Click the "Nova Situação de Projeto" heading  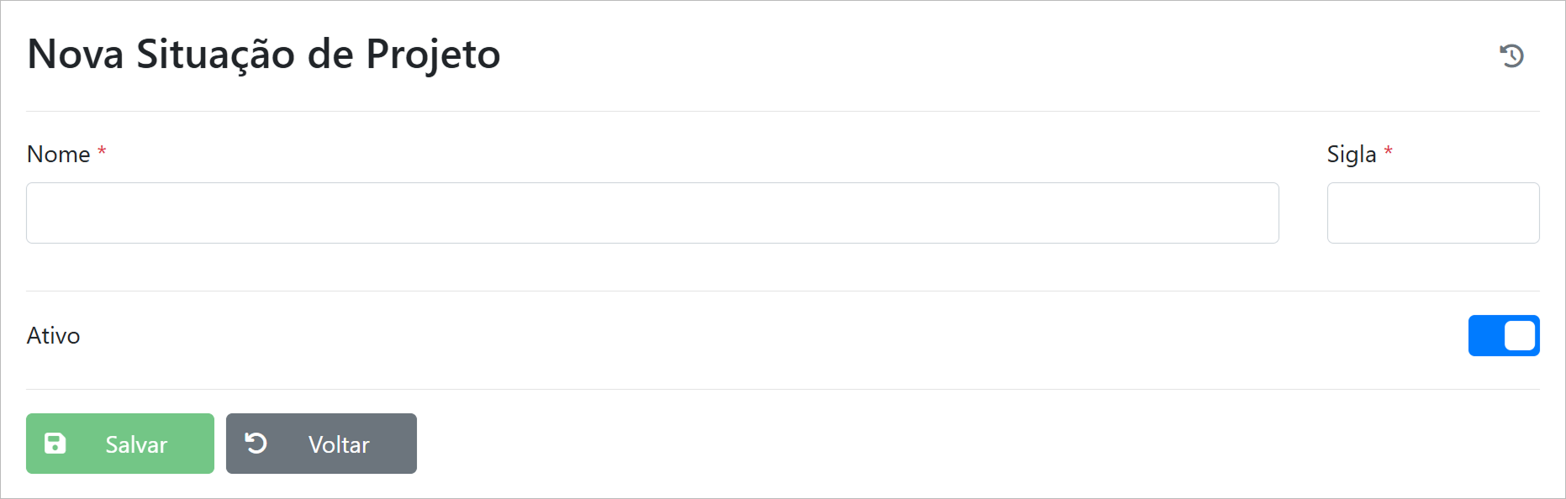(x=263, y=55)
